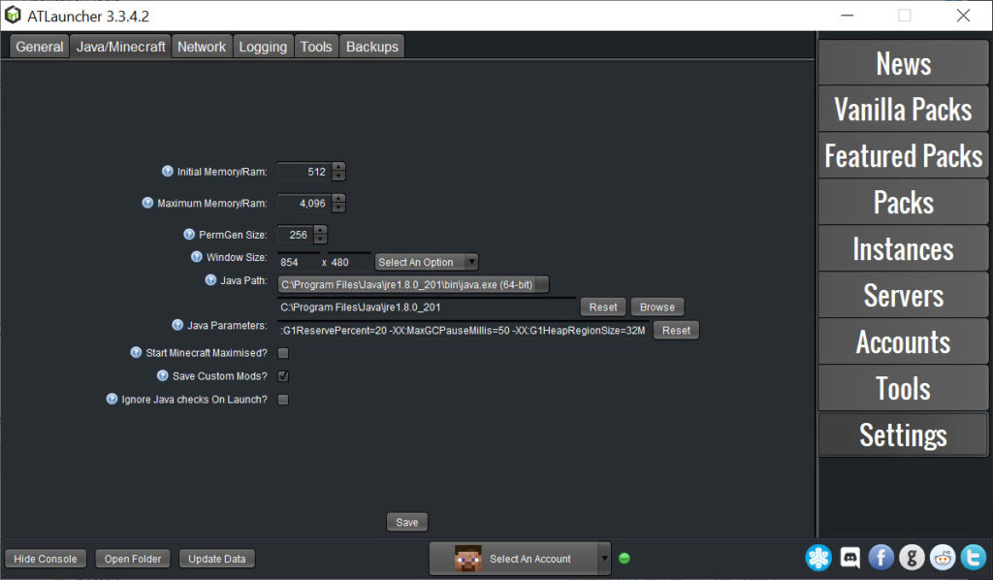993x580 pixels.
Task: Click the Maximum Memory/Ram value field
Action: point(304,204)
